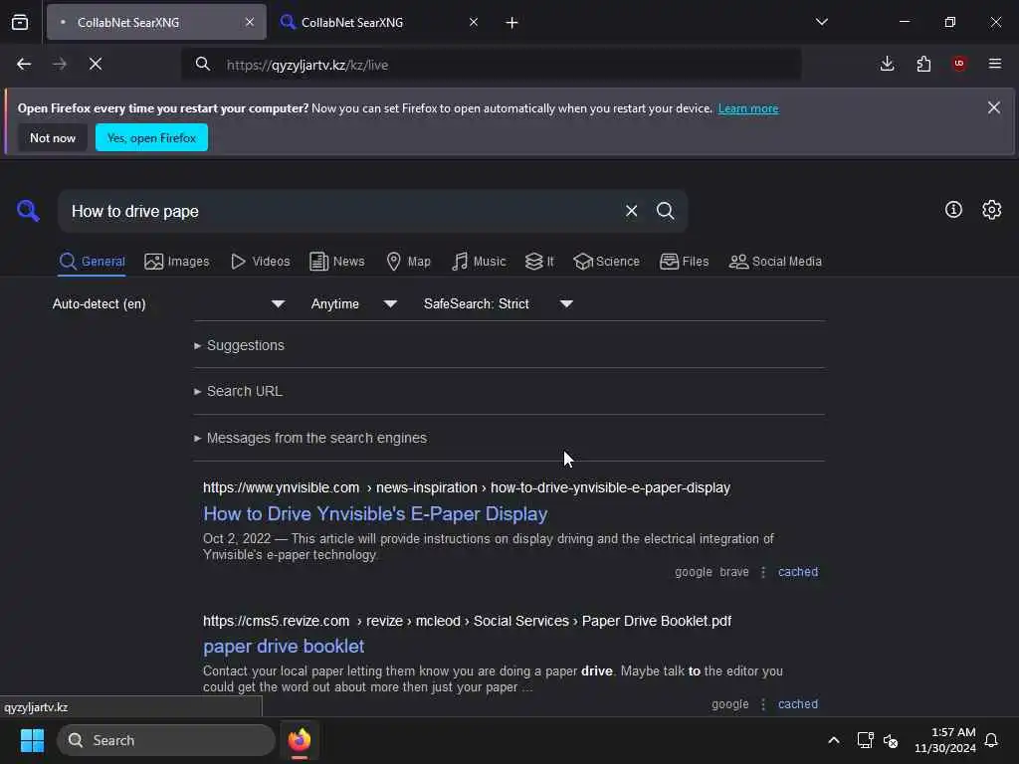Select the Music search category

tap(479, 262)
